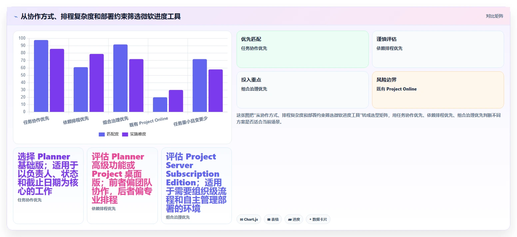
Task: Select the 实施难度 bar for 依赖排程优先
Action: pyautogui.click(x=97, y=83)
